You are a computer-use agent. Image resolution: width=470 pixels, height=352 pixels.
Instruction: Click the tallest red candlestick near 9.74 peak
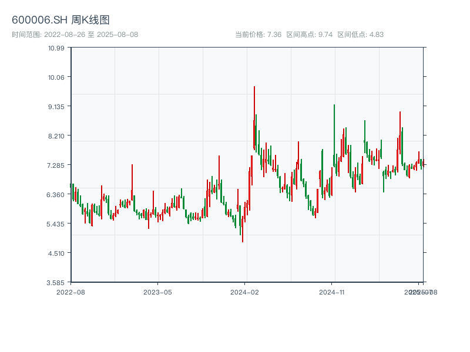click(x=254, y=118)
